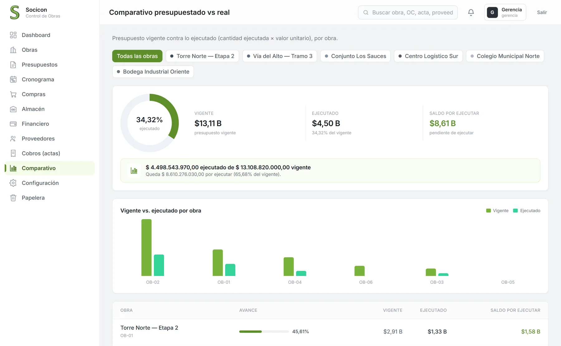Click the OB-06 Vigente bar
Screen dimensions: 561x346
[x=360, y=271]
